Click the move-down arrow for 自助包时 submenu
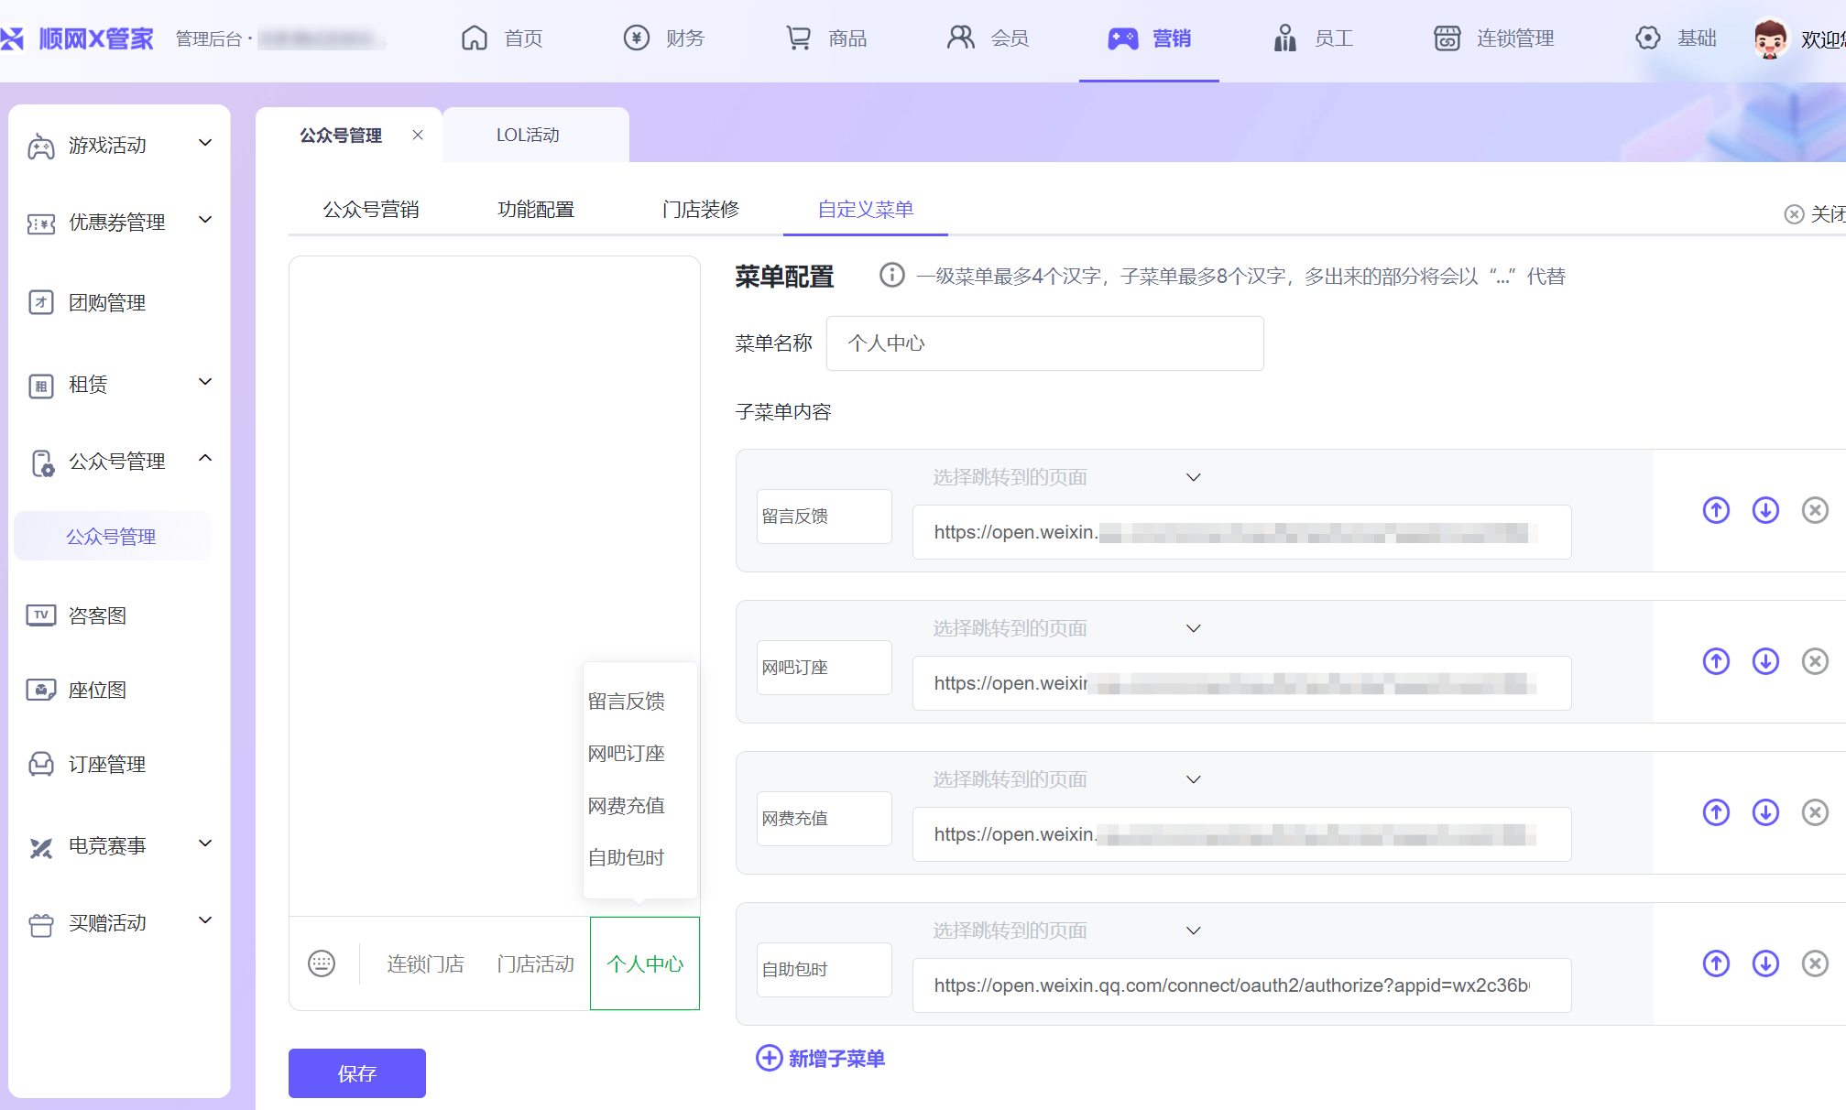Viewport: 1846px width, 1110px height. pos(1765,963)
